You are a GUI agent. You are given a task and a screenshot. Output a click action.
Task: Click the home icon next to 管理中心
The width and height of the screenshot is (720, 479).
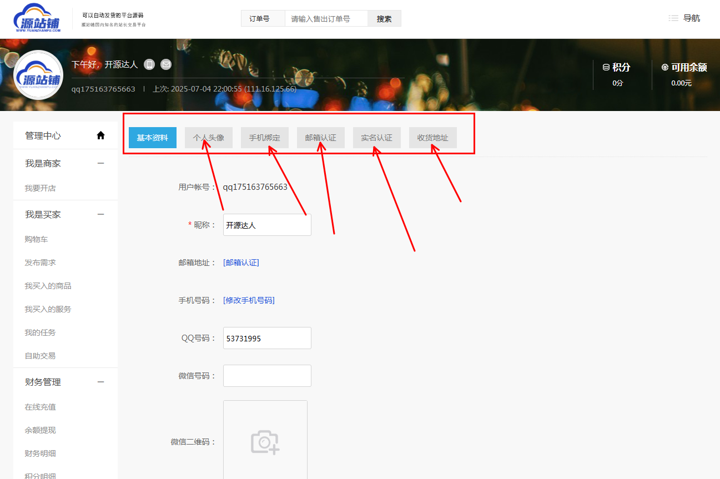tap(100, 135)
